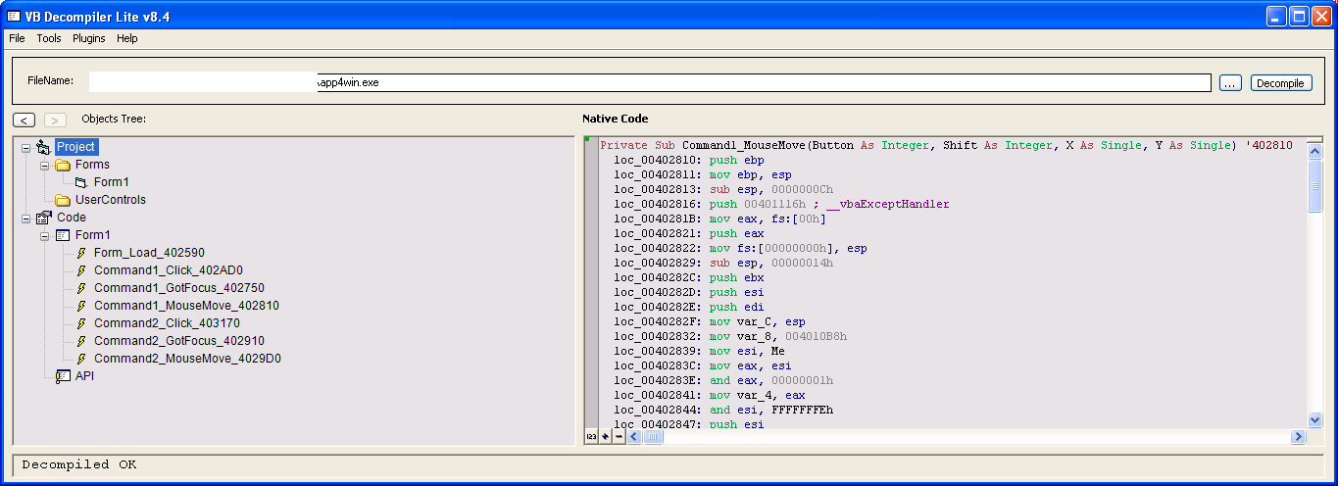Click lightning icon beside Command1_GotFocus_402750
Viewport: 1338px width, 486px height.
click(x=81, y=288)
